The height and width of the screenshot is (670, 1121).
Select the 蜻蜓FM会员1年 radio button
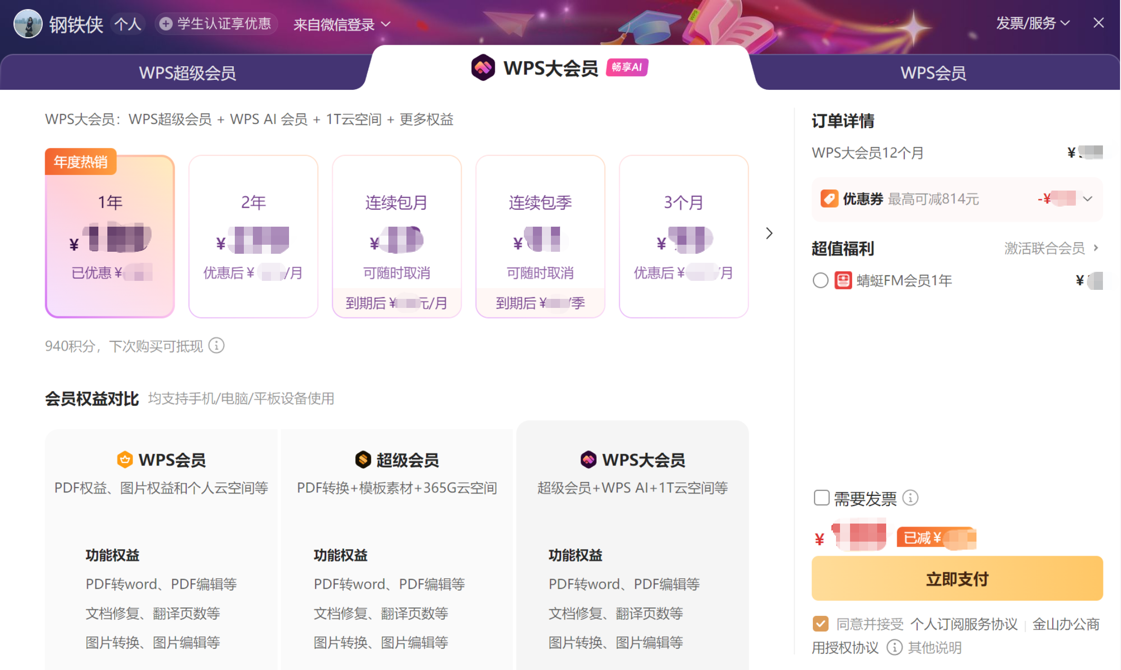coord(820,280)
